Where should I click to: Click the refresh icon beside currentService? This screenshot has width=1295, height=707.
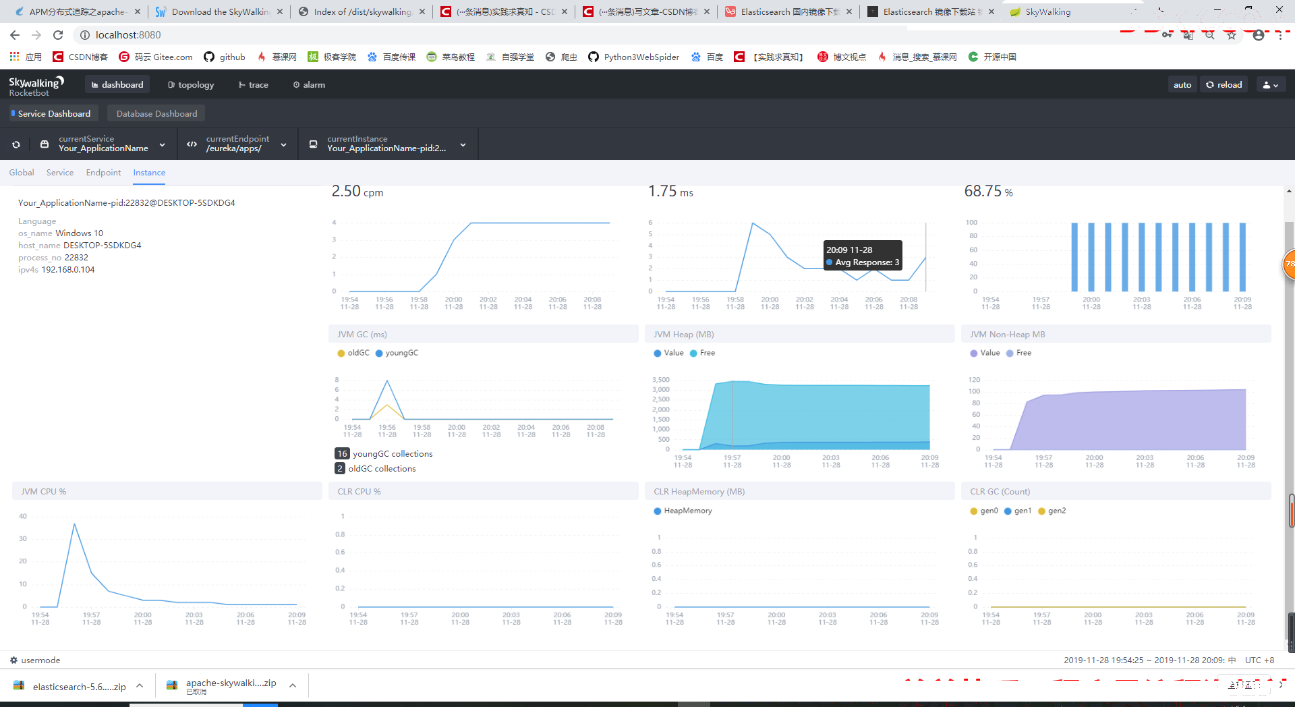pyautogui.click(x=16, y=144)
